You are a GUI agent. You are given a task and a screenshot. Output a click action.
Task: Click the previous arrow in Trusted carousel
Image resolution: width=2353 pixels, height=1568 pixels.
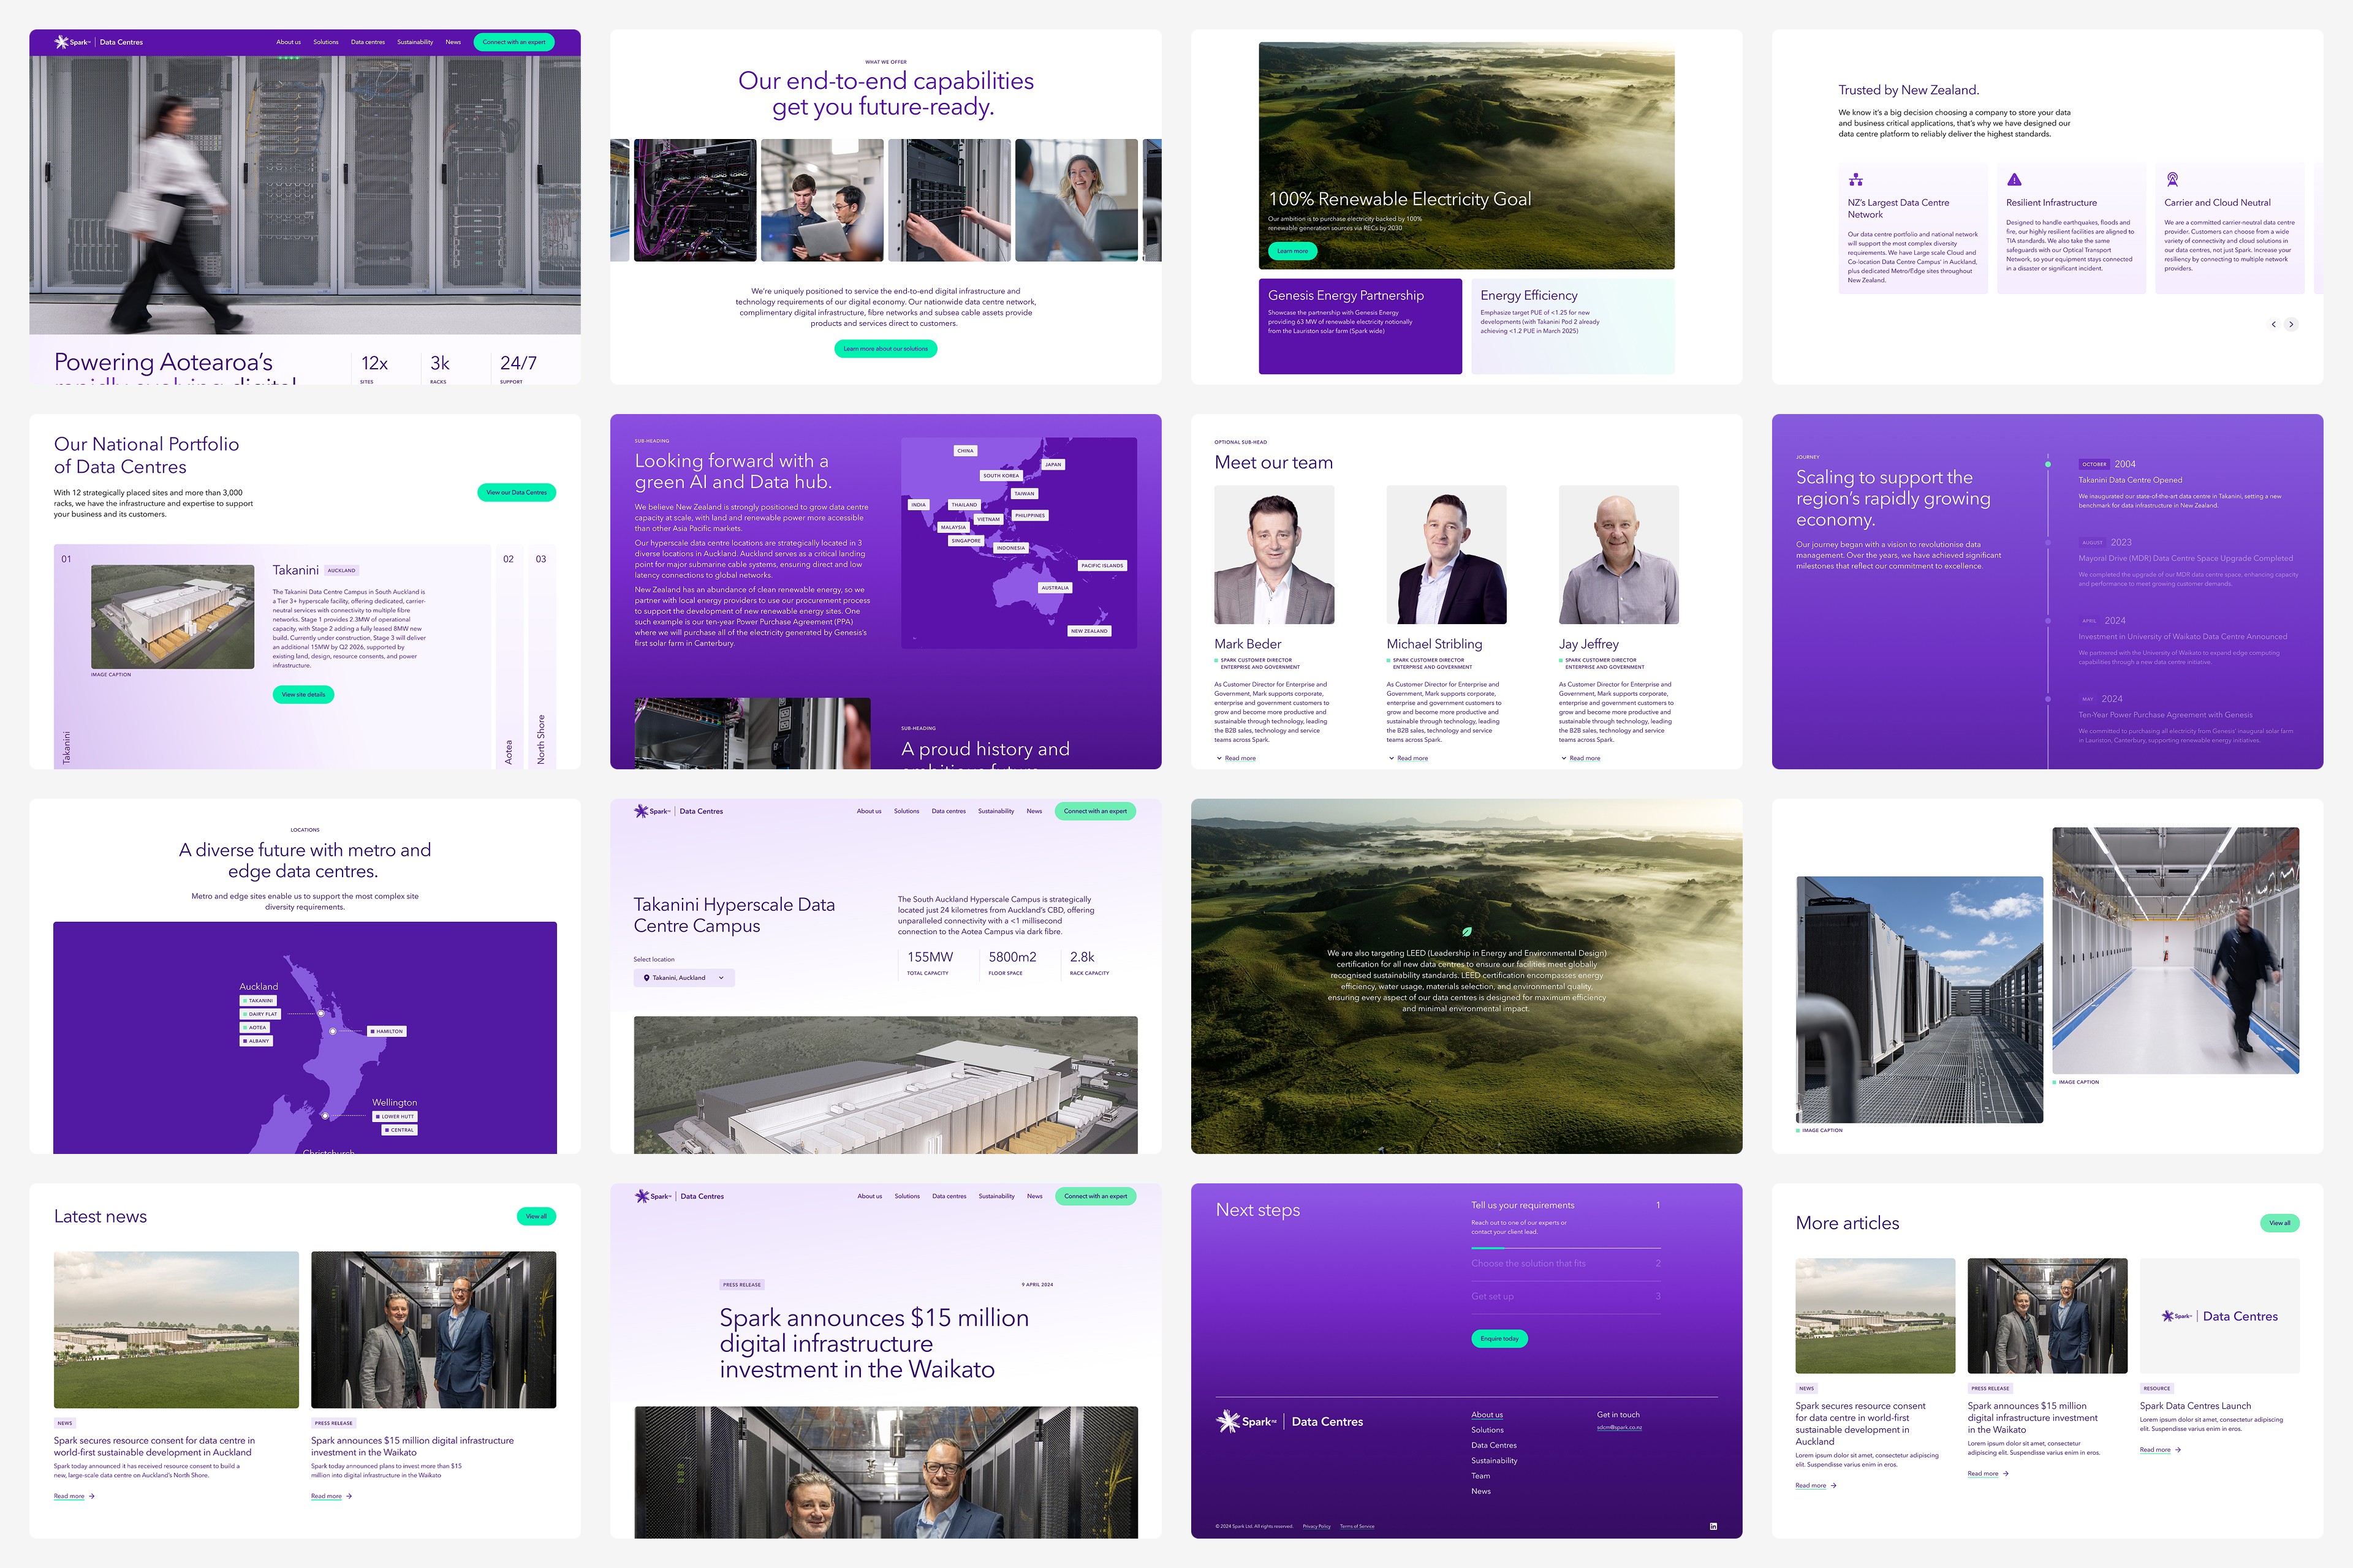(x=2273, y=324)
